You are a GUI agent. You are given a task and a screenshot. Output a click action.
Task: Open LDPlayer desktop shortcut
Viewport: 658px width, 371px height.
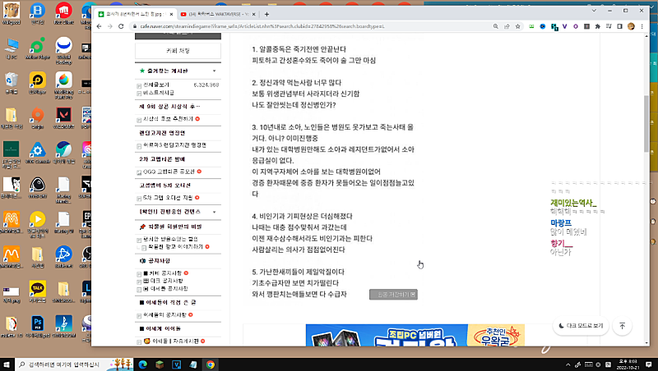coord(37,83)
